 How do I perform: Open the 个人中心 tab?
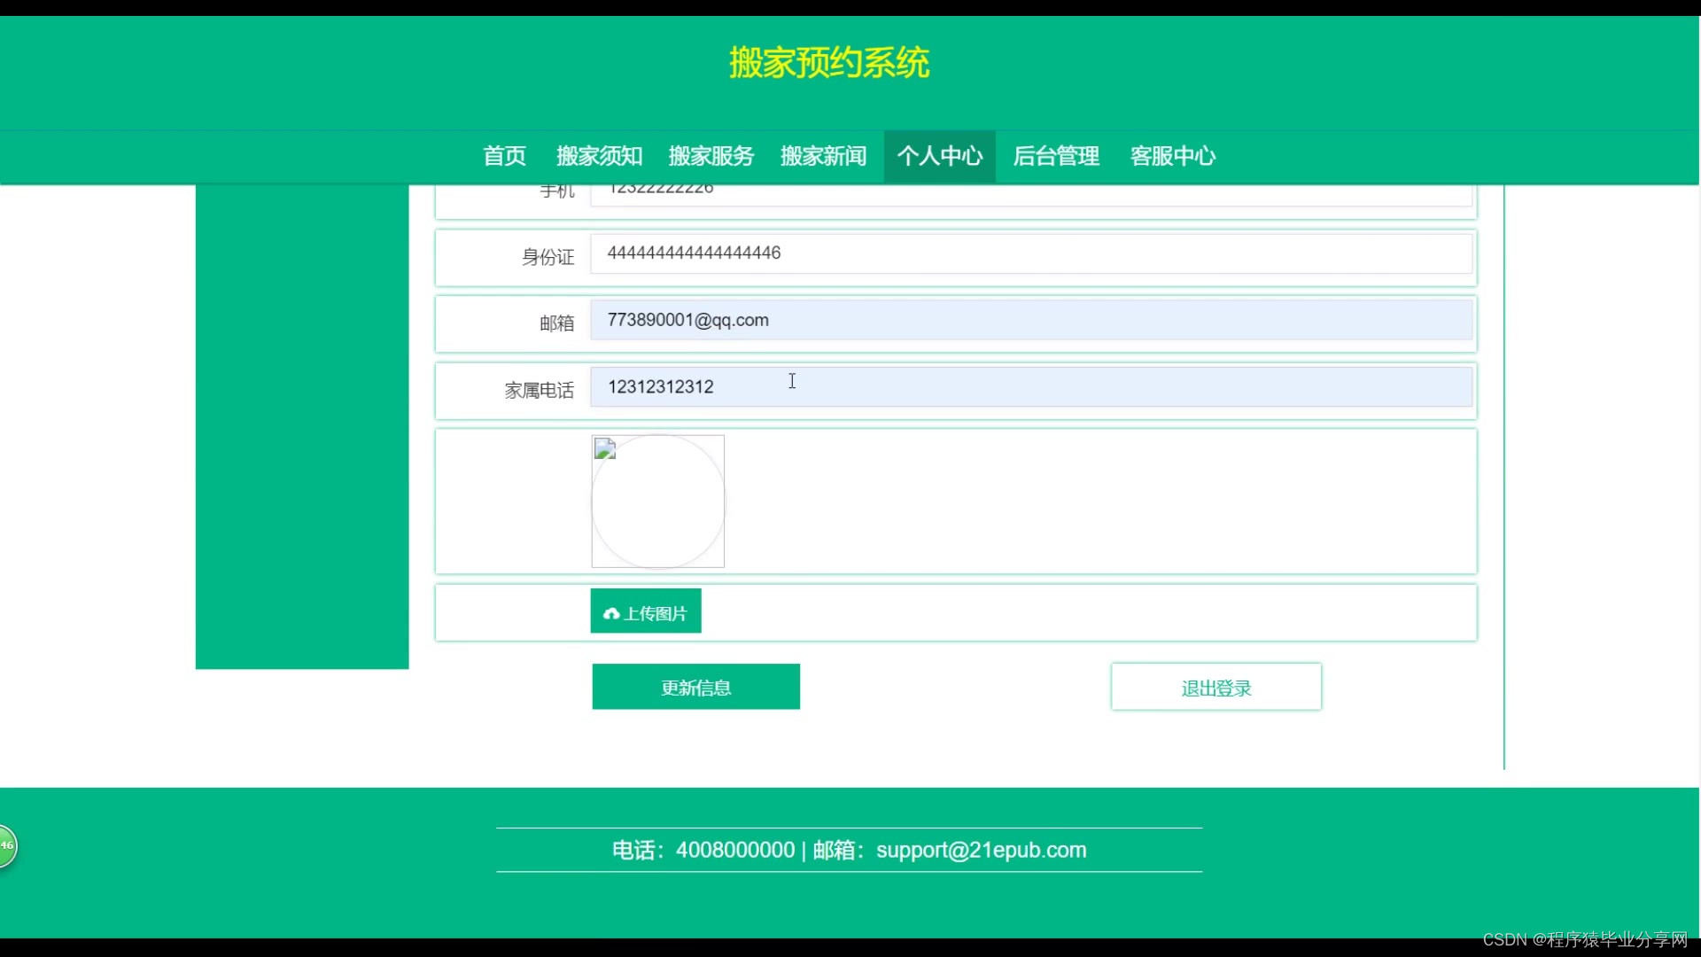click(939, 156)
